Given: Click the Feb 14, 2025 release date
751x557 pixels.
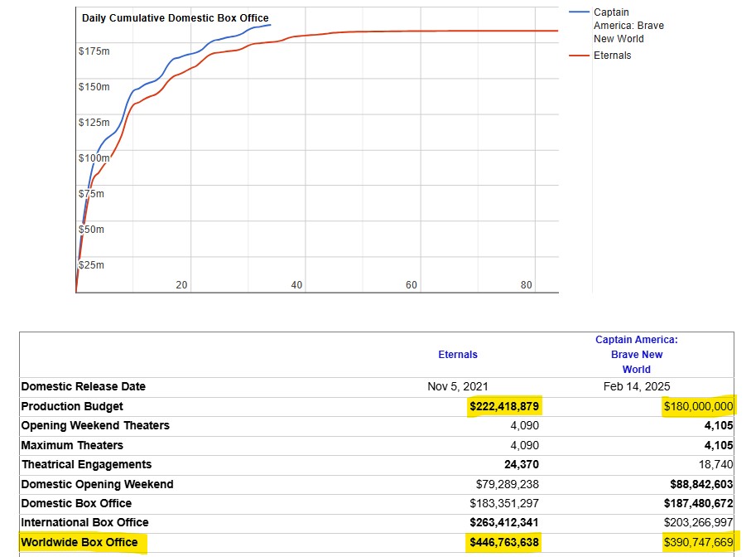Looking at the screenshot, I should [x=636, y=386].
